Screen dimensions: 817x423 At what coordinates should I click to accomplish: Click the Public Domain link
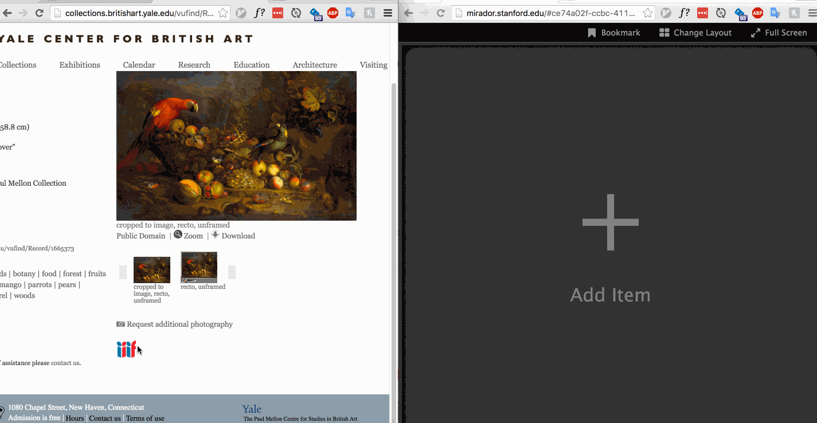[140, 236]
